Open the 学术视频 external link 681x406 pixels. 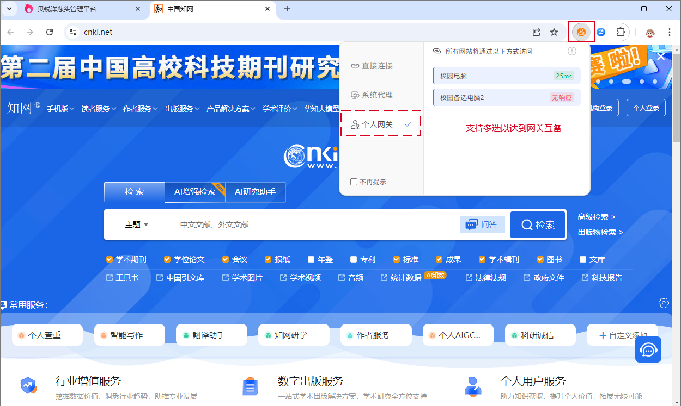pyautogui.click(x=300, y=278)
